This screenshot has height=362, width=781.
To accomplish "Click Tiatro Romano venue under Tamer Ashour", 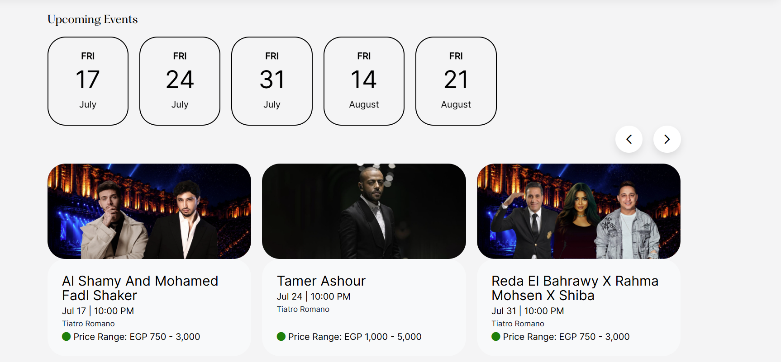I will click(x=303, y=309).
